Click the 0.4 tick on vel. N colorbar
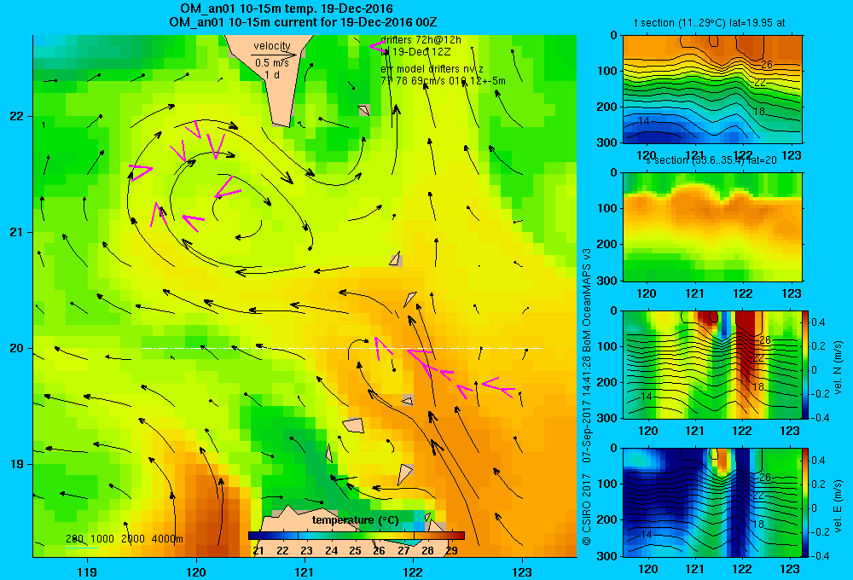 click(x=818, y=322)
